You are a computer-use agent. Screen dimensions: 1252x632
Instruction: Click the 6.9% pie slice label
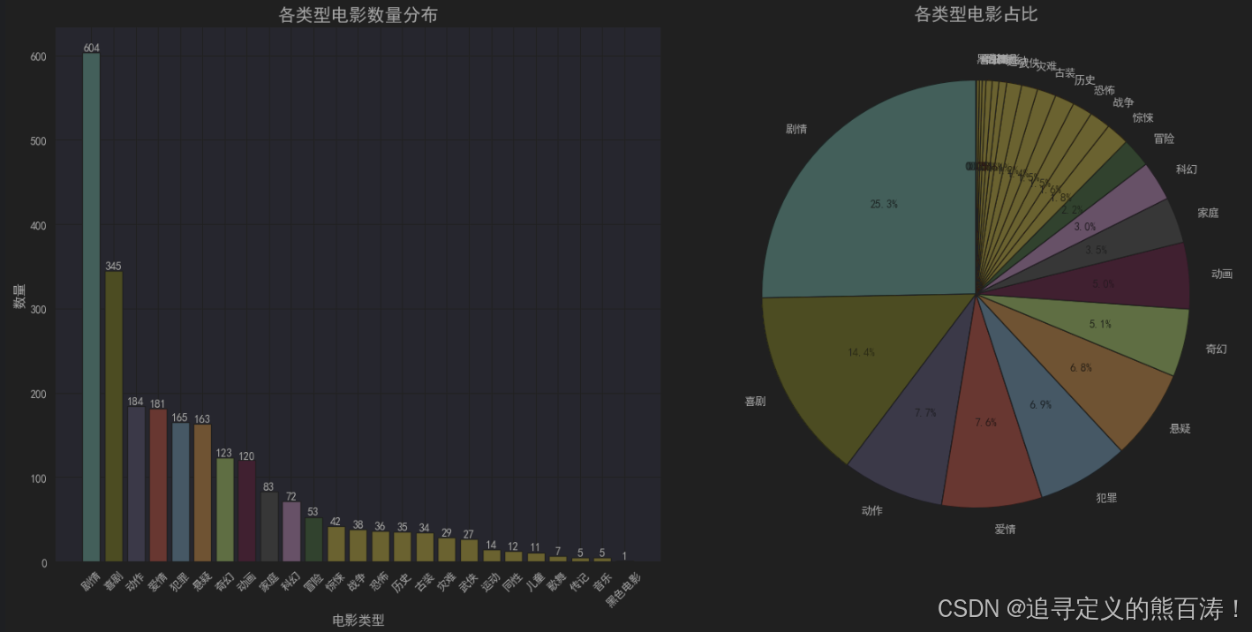click(x=1040, y=404)
